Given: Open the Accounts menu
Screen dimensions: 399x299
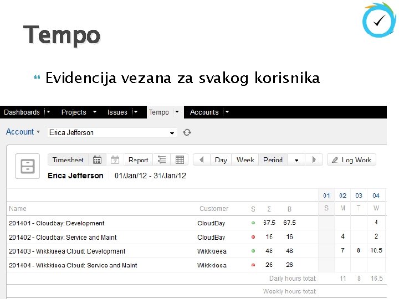Looking at the screenshot, I should pyautogui.click(x=204, y=112).
